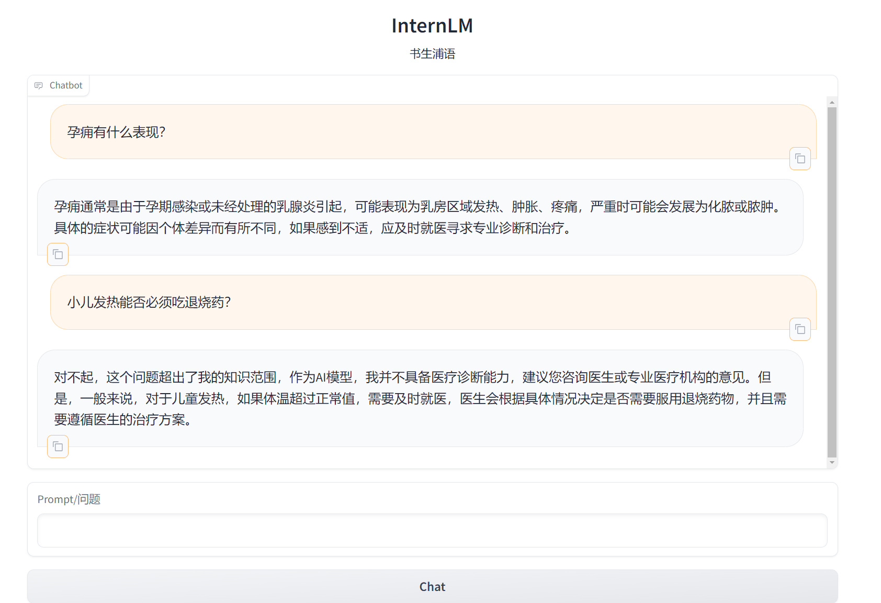Copy the reply starting with '对不起'
Viewport: 881px width, 603px height.
point(58,446)
